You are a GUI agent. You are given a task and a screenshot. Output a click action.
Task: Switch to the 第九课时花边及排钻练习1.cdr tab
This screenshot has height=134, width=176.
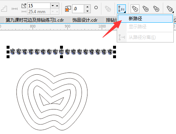pyautogui.click(x=35, y=20)
